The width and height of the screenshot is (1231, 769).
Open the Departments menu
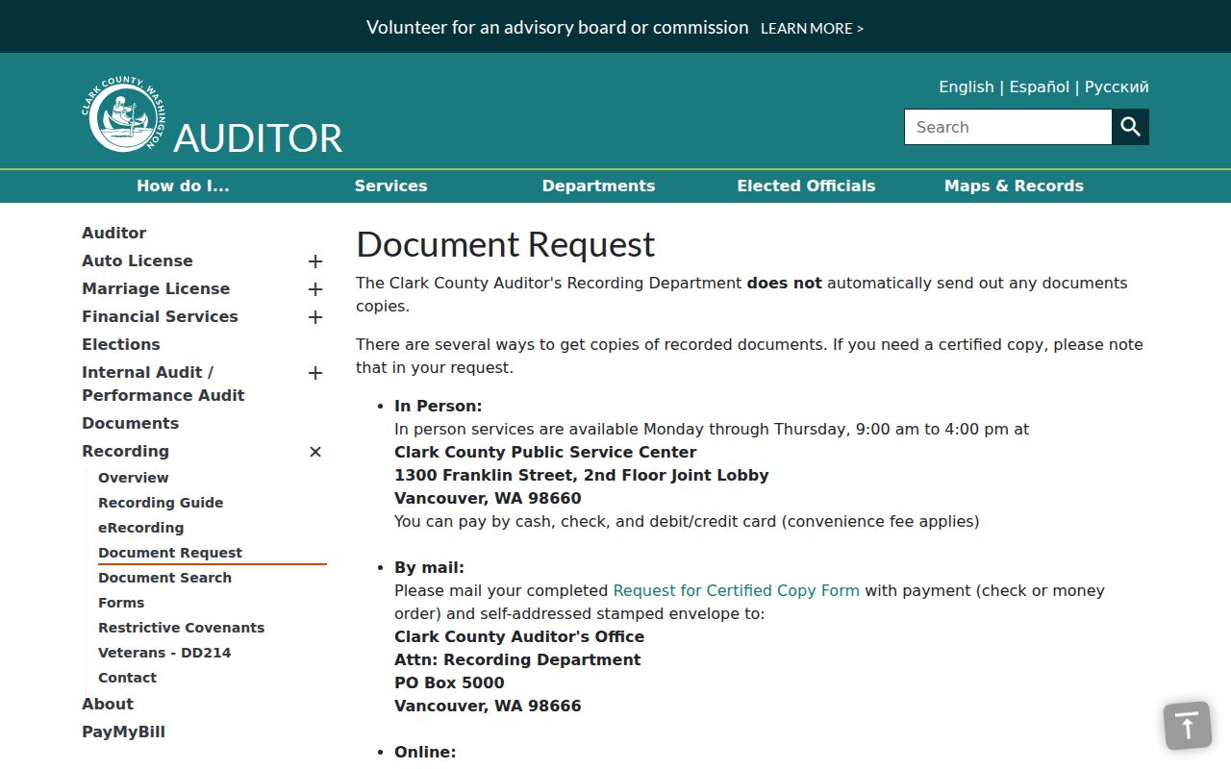click(598, 186)
